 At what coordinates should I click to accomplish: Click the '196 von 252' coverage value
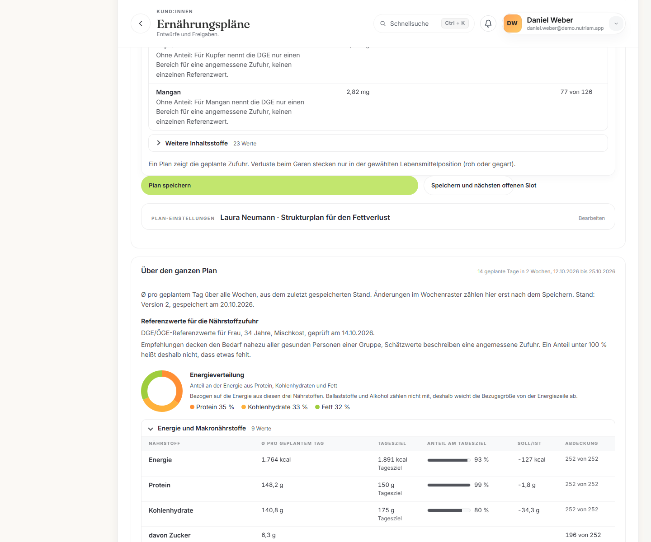583,535
